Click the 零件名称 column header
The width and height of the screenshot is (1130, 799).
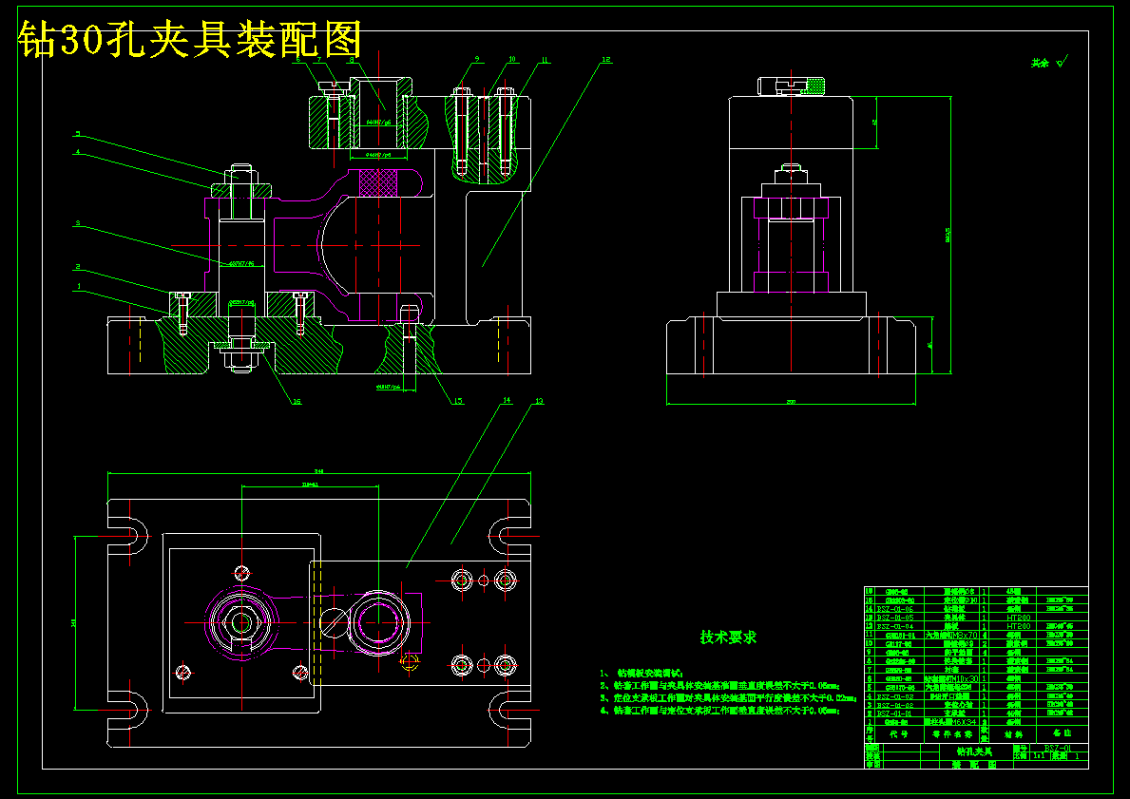952,734
